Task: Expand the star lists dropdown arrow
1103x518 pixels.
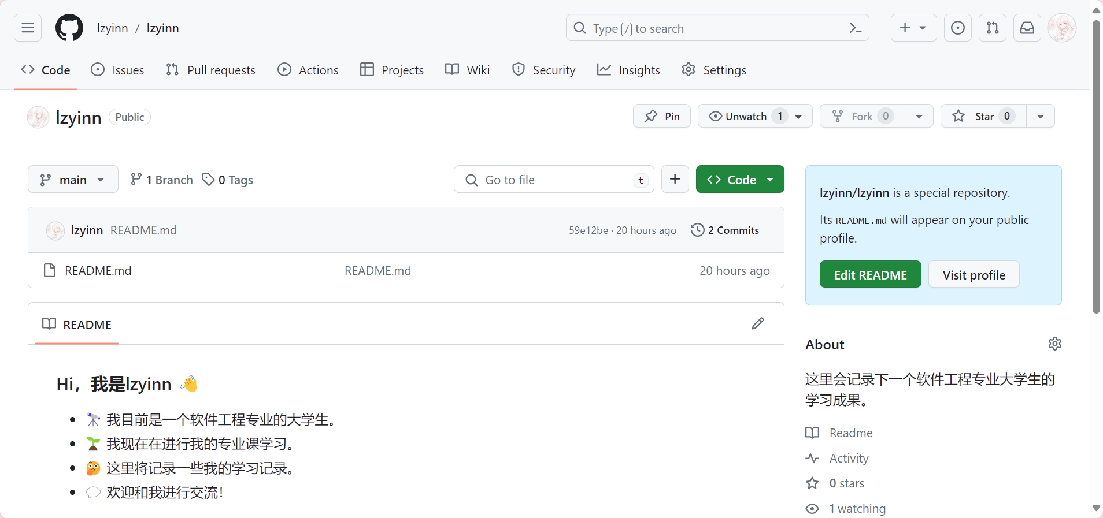Action: pyautogui.click(x=1041, y=116)
